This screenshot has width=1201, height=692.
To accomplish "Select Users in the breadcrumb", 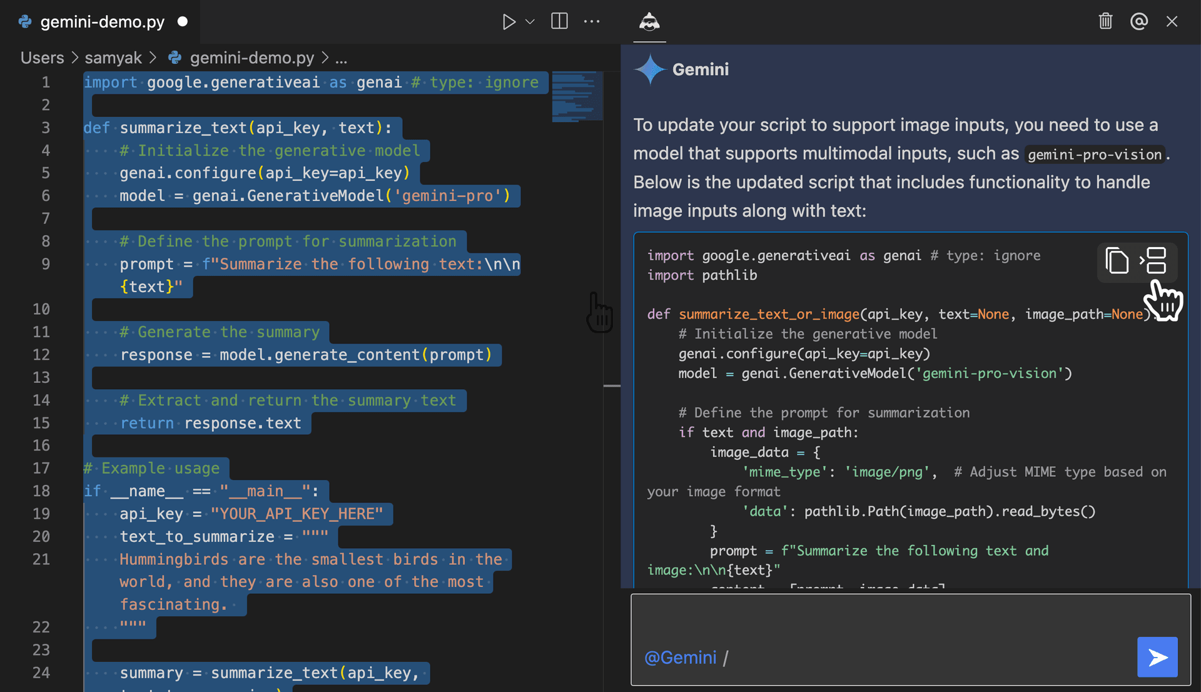I will [42, 58].
